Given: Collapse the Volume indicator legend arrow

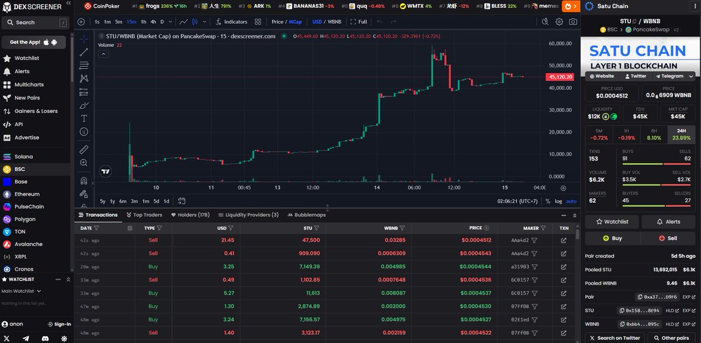Looking at the screenshot, I should point(103,54).
